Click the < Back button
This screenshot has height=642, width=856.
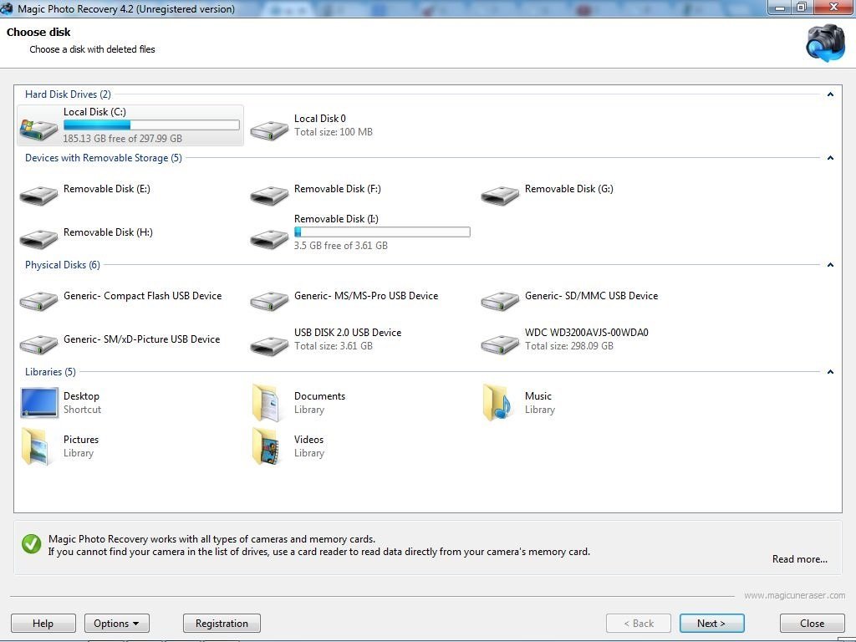(x=638, y=624)
